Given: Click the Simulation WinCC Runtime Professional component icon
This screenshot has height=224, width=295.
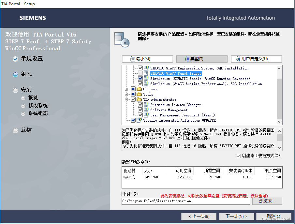Looking at the screenshot, I should [146, 83].
